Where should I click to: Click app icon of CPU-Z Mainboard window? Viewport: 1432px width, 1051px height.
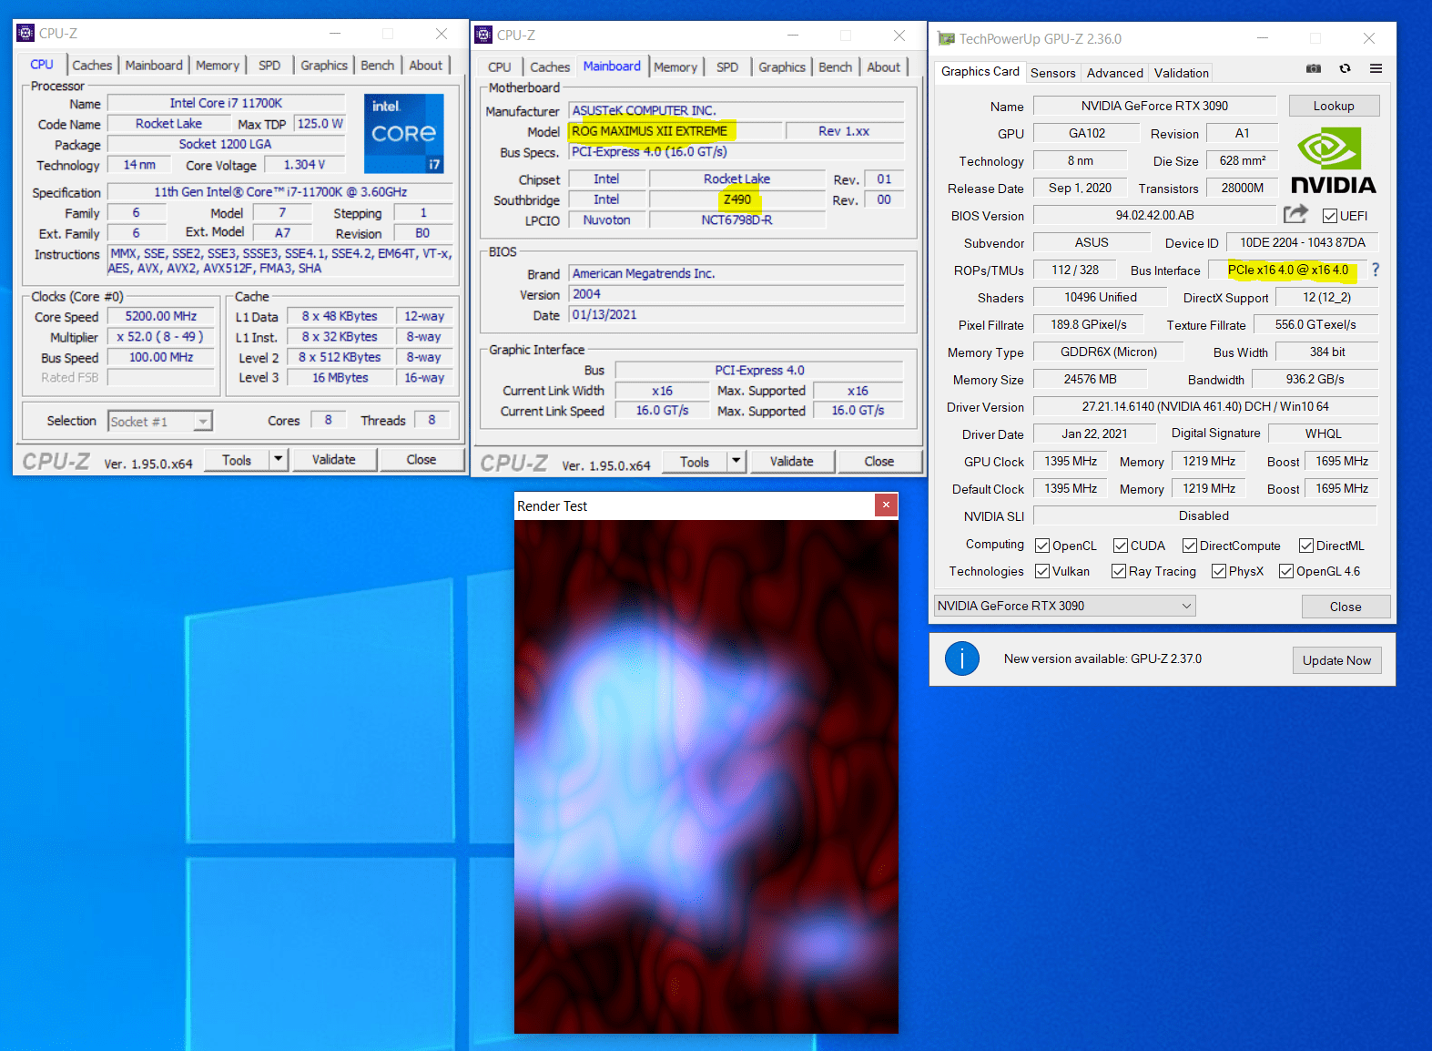(x=484, y=35)
